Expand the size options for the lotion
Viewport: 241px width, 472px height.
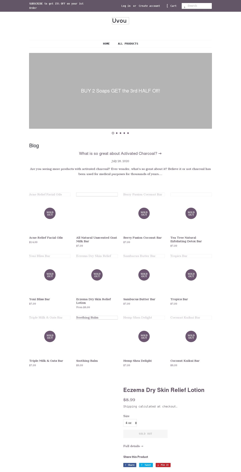click(x=130, y=423)
